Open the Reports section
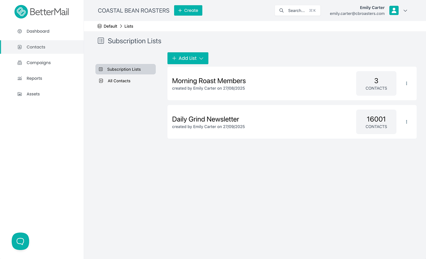Image resolution: width=426 pixels, height=259 pixels. (34, 78)
